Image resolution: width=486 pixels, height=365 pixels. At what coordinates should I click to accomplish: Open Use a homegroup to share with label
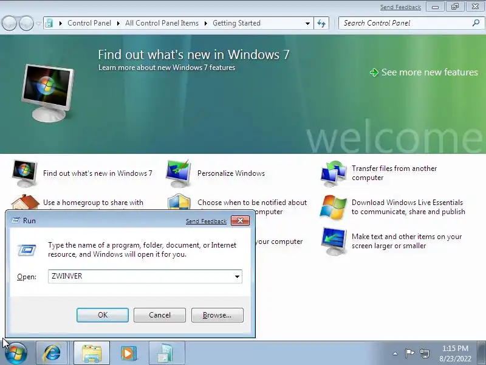point(93,203)
